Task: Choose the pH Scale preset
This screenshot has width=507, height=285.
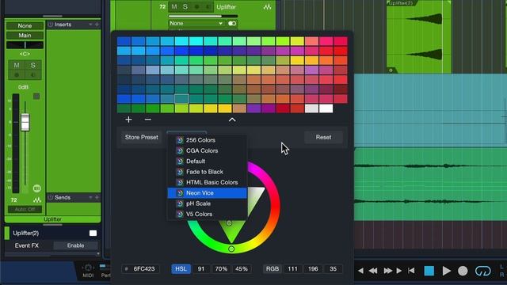Action: [x=207, y=203]
